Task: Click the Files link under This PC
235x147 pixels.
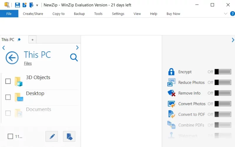Action: click(28, 63)
